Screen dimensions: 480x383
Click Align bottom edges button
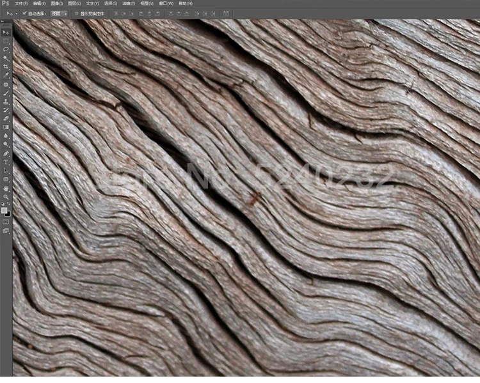pyautogui.click(x=131, y=14)
